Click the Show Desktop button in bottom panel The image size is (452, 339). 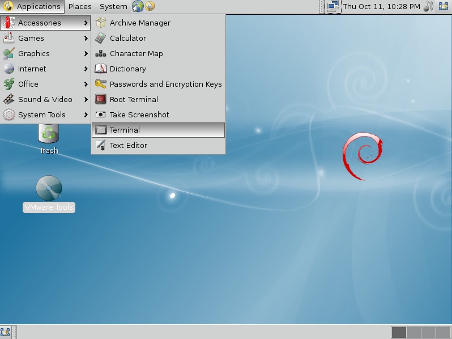click(x=5, y=332)
